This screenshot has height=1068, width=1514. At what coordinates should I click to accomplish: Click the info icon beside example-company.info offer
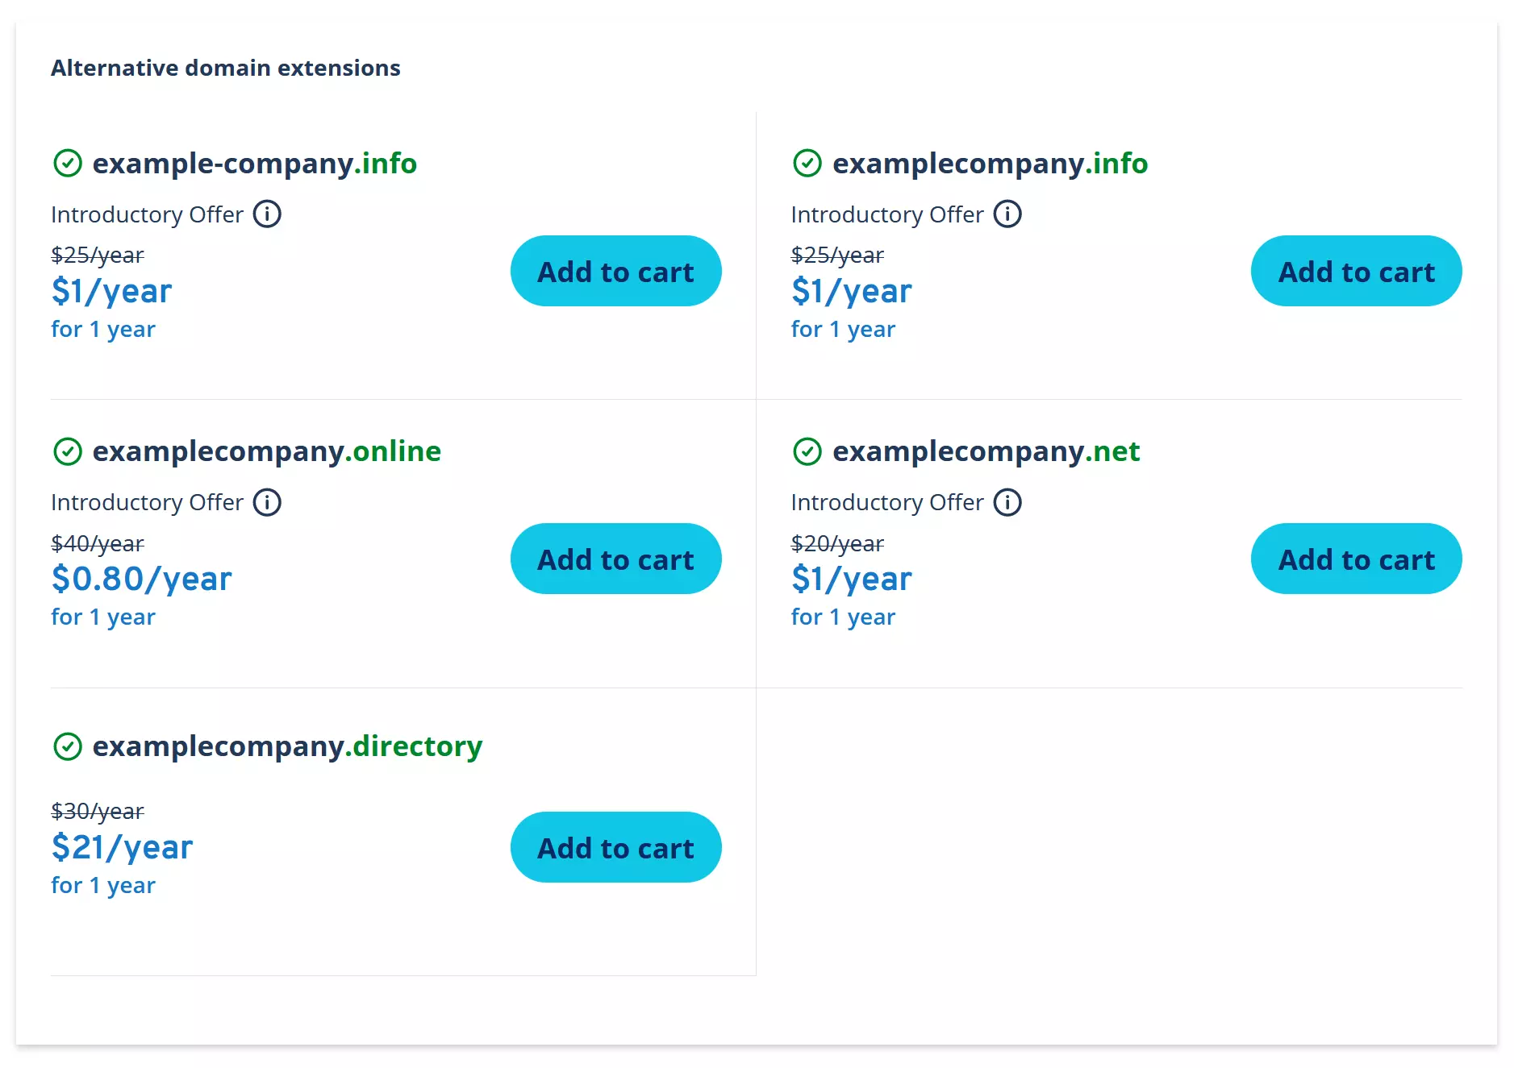268,214
